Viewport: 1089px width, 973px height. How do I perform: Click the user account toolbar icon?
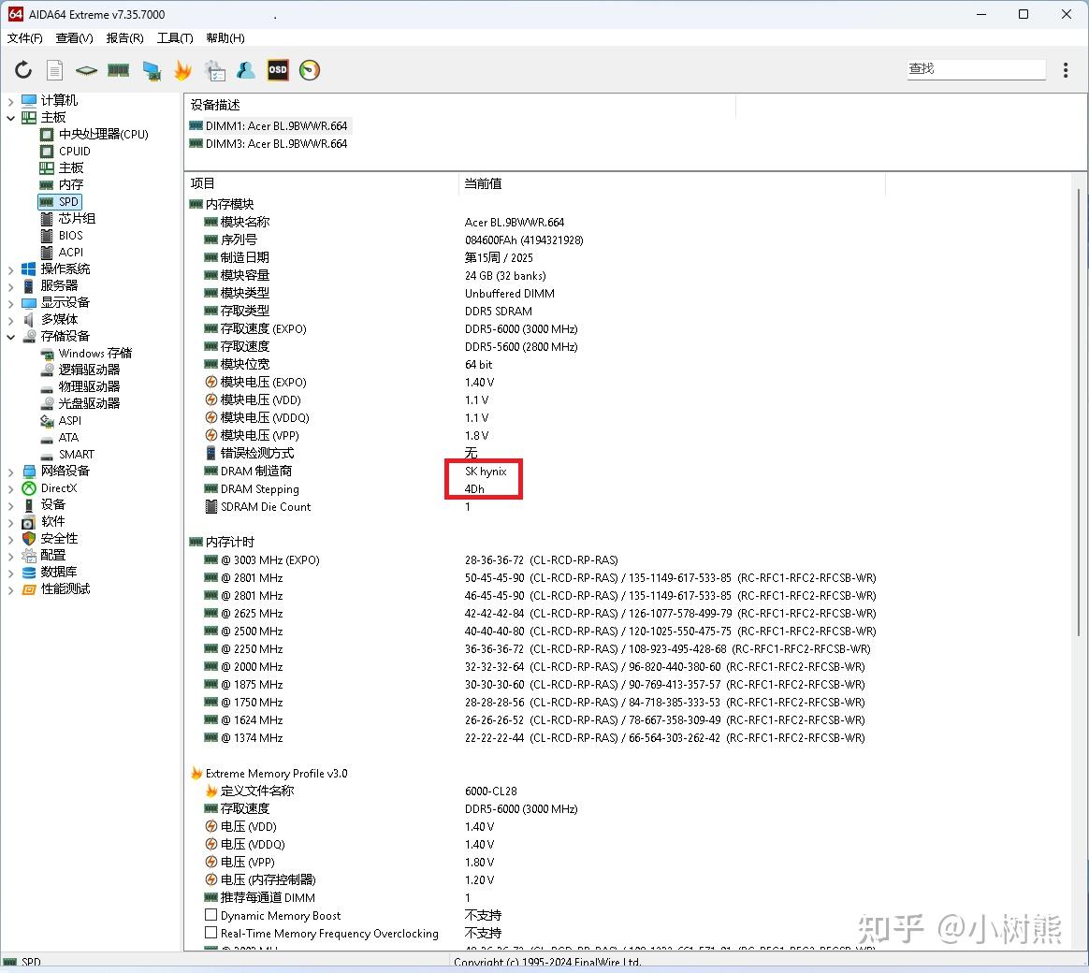click(x=245, y=69)
